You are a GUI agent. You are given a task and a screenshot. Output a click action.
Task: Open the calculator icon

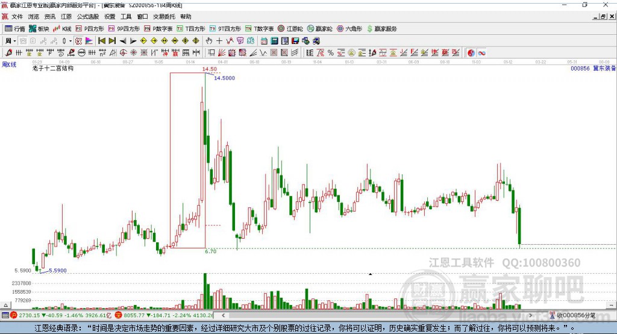(x=274, y=41)
